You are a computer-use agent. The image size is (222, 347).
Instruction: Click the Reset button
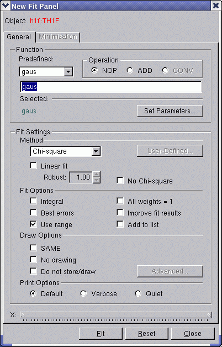[147, 334]
